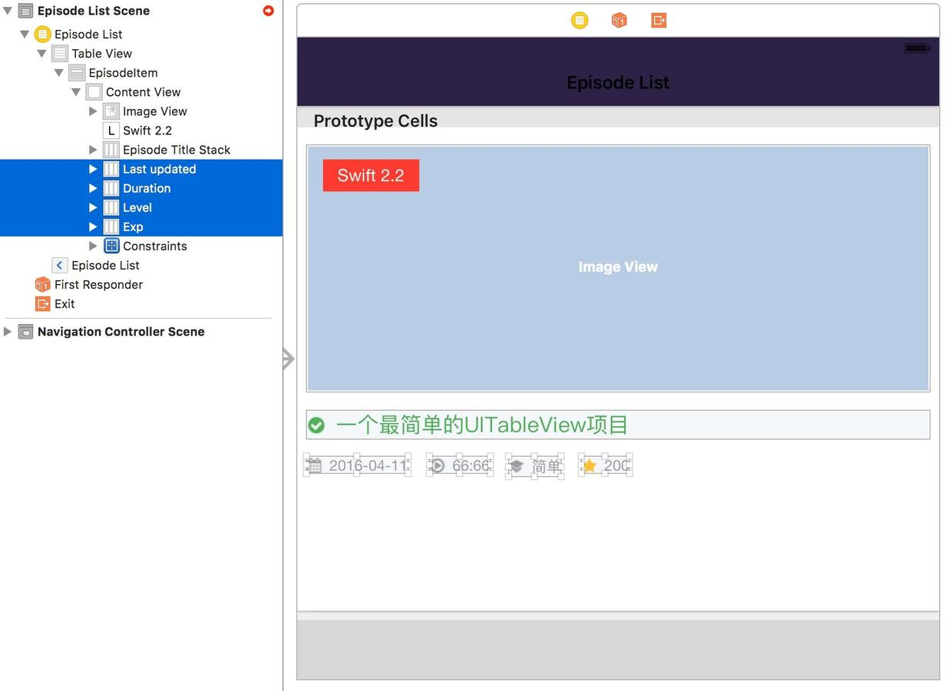Screen dimensions: 952x691
Task: Select the 简单 level label on canvas
Action: pyautogui.click(x=547, y=466)
